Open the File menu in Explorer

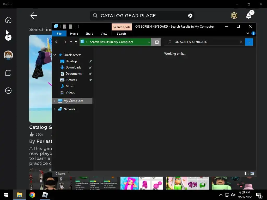pos(59,34)
